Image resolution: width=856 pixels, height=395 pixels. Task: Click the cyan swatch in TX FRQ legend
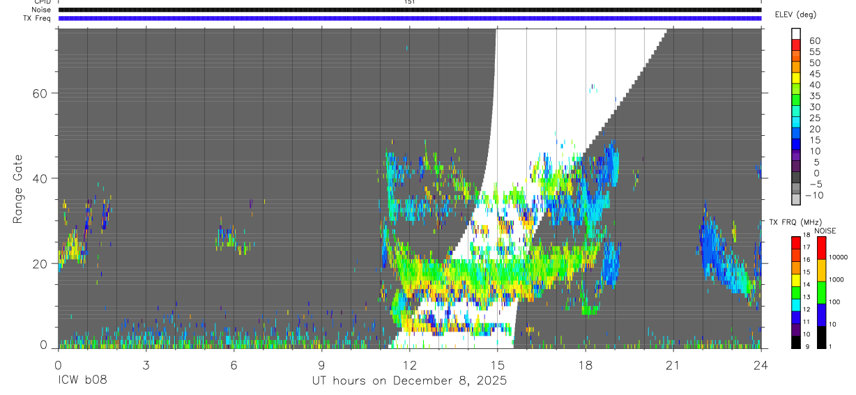pyautogui.click(x=796, y=306)
